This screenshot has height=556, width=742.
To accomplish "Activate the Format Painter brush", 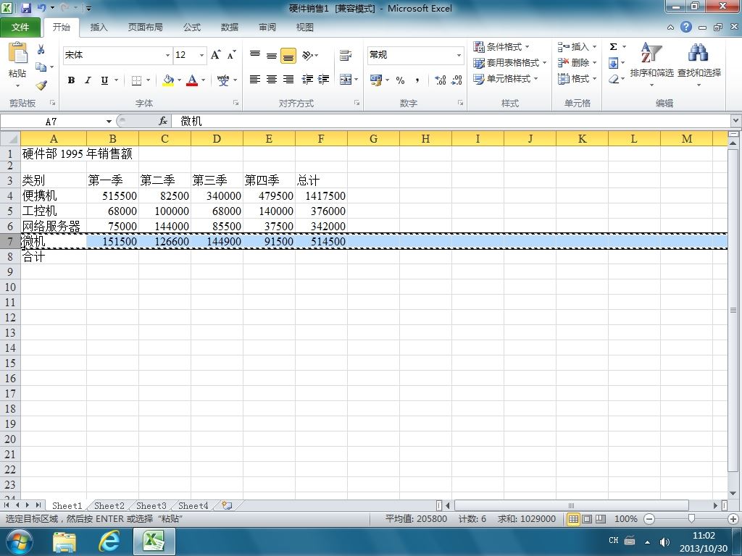I will click(x=41, y=85).
